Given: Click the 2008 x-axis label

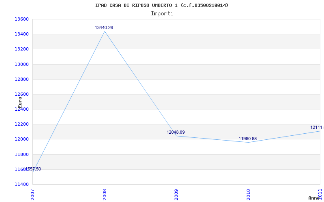Looking at the screenshot, I should pos(104,195).
